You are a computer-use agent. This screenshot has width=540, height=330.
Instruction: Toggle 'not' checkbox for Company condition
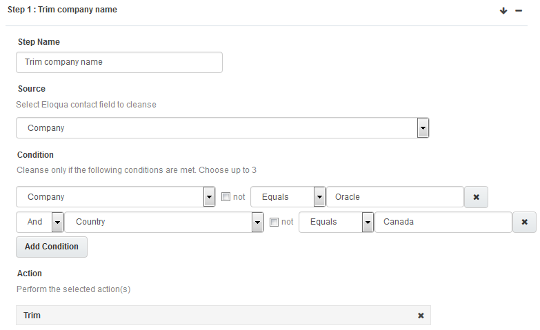(226, 197)
